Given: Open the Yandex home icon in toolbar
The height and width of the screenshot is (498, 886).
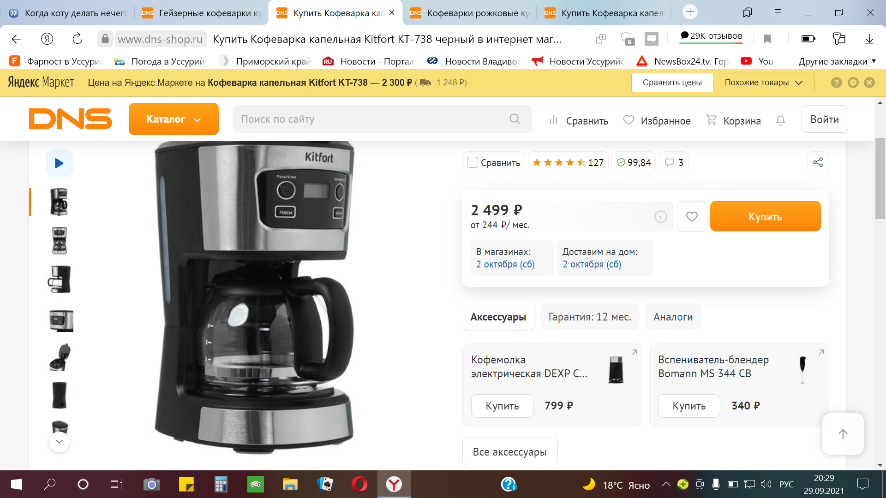Looking at the screenshot, I should [47, 39].
